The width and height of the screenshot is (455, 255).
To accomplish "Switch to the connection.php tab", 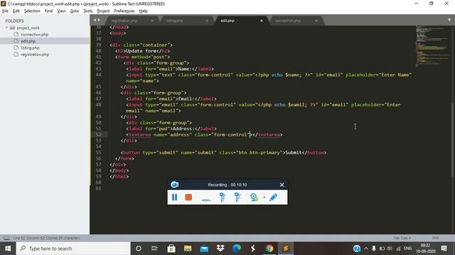I will [x=288, y=21].
